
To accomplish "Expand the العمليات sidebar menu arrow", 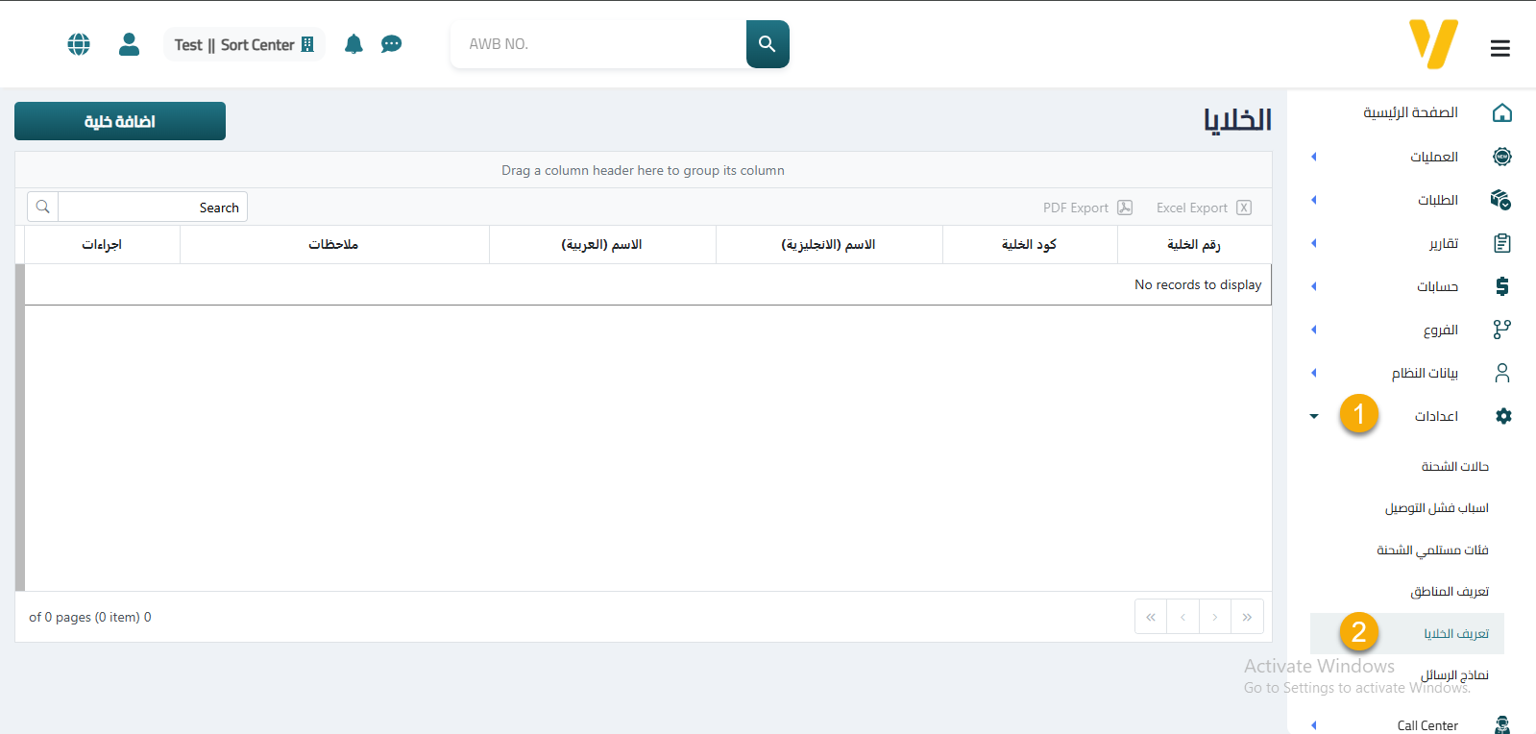I will pos(1313,157).
